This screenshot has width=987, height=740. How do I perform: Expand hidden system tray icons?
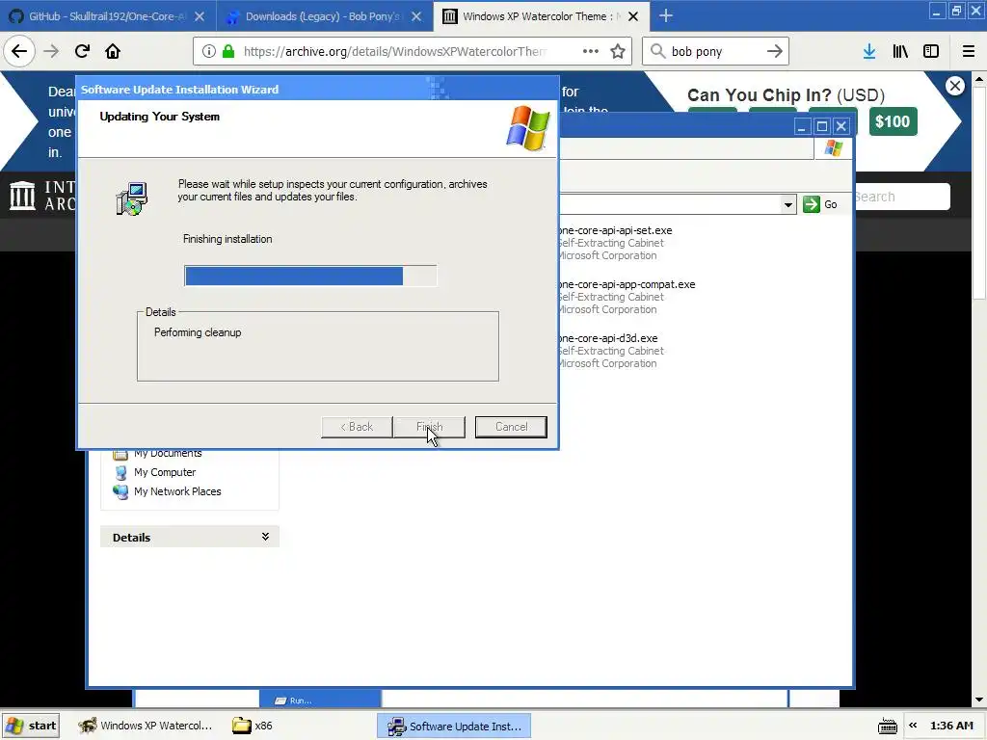click(x=913, y=726)
